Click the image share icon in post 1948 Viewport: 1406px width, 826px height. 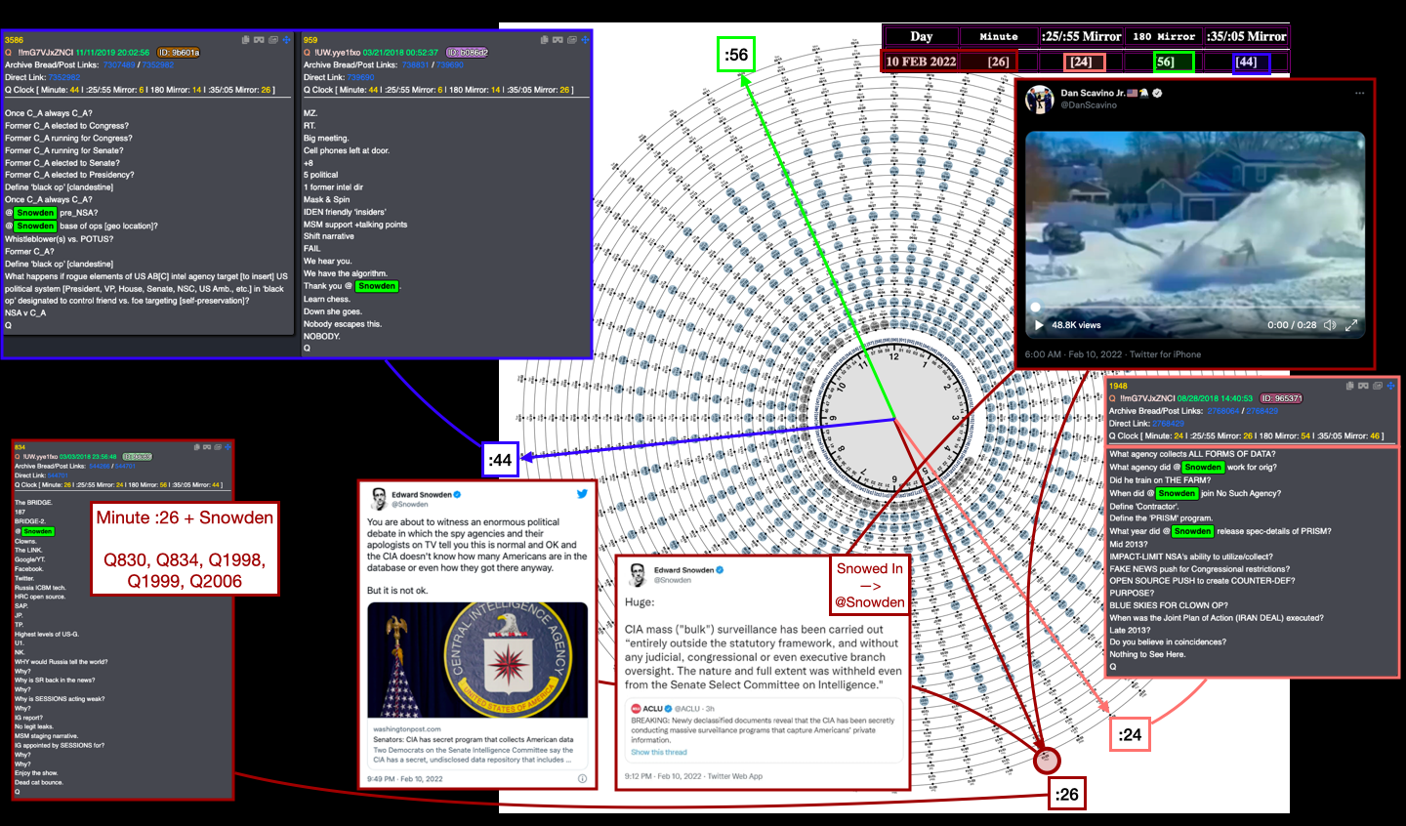(1378, 386)
